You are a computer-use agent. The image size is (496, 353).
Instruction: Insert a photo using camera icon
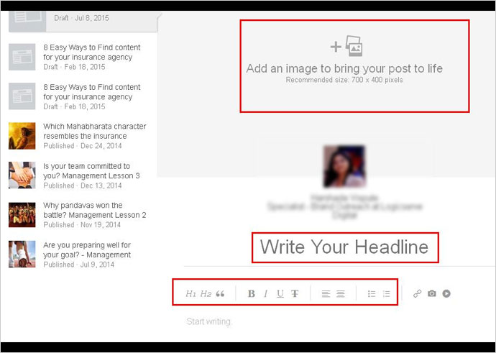(431, 294)
